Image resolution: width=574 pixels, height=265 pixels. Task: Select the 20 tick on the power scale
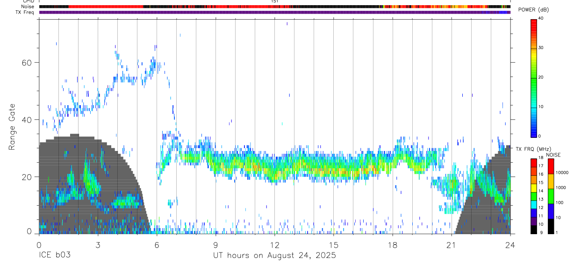tap(540, 78)
